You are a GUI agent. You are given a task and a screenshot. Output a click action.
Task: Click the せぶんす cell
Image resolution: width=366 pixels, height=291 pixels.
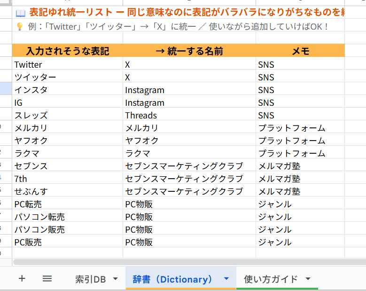67,191
